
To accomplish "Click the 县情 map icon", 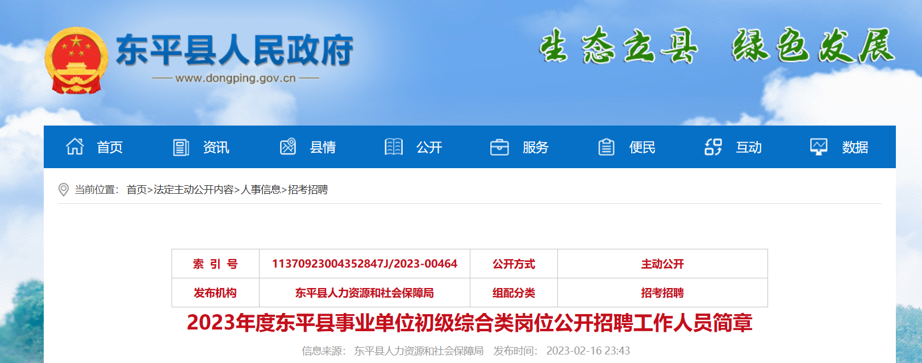I will click(x=288, y=147).
